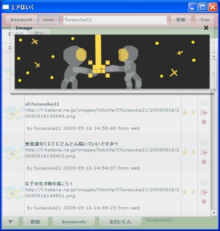Click reply icon on id:furasuke21 entry
Image resolution: width=220 pixels, height=231 pixels.
(204, 112)
